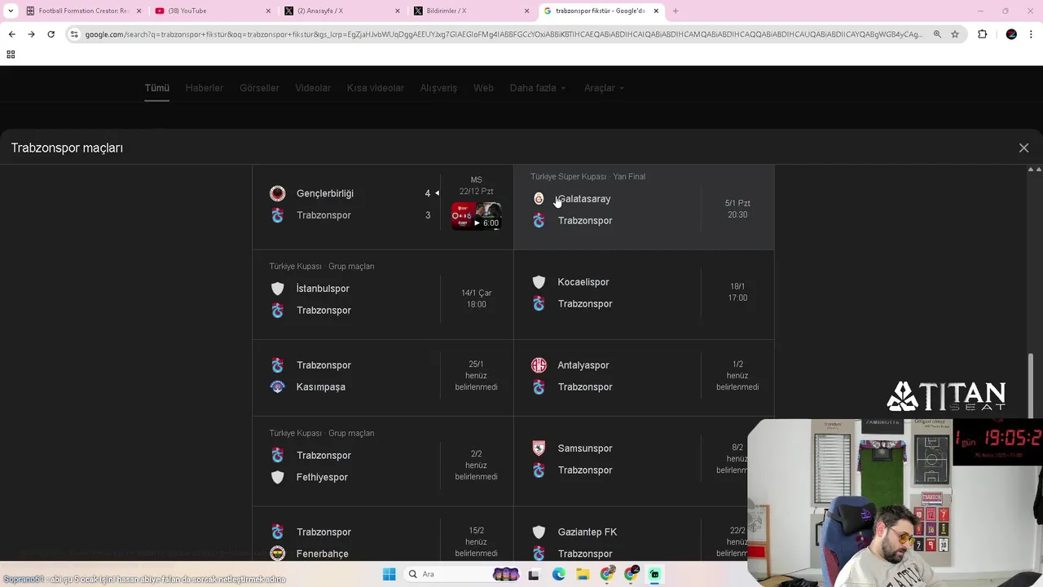Open the İstanbulspor vs Trabzonspor match
The image size is (1043, 587).
click(x=383, y=295)
